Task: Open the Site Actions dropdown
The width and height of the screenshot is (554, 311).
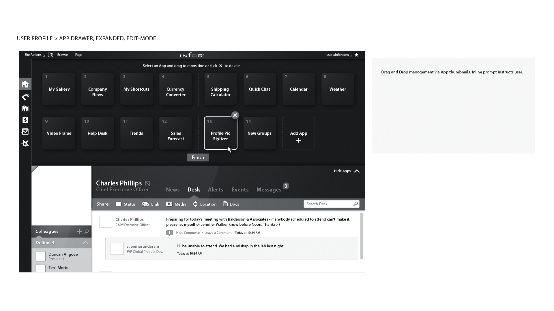Action: coord(34,55)
